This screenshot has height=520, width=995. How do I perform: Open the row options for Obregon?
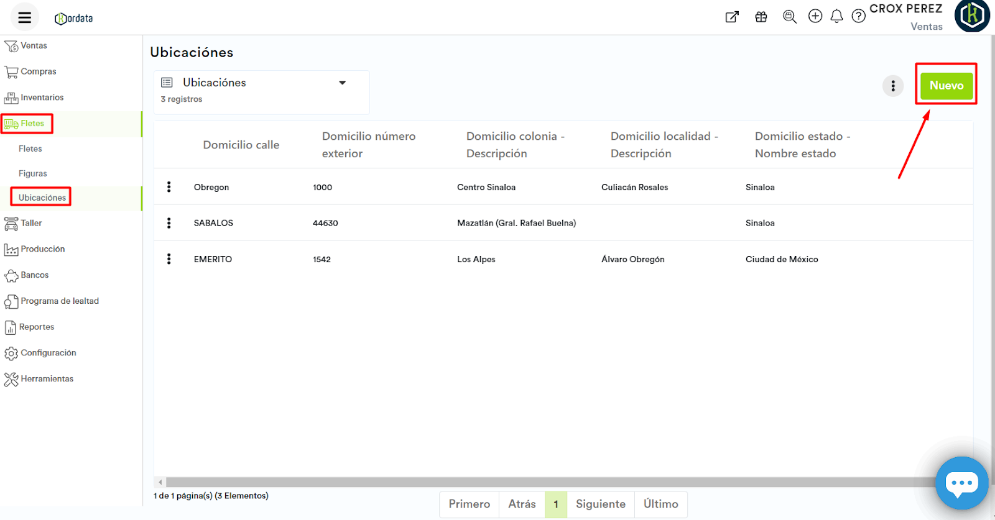pos(169,187)
